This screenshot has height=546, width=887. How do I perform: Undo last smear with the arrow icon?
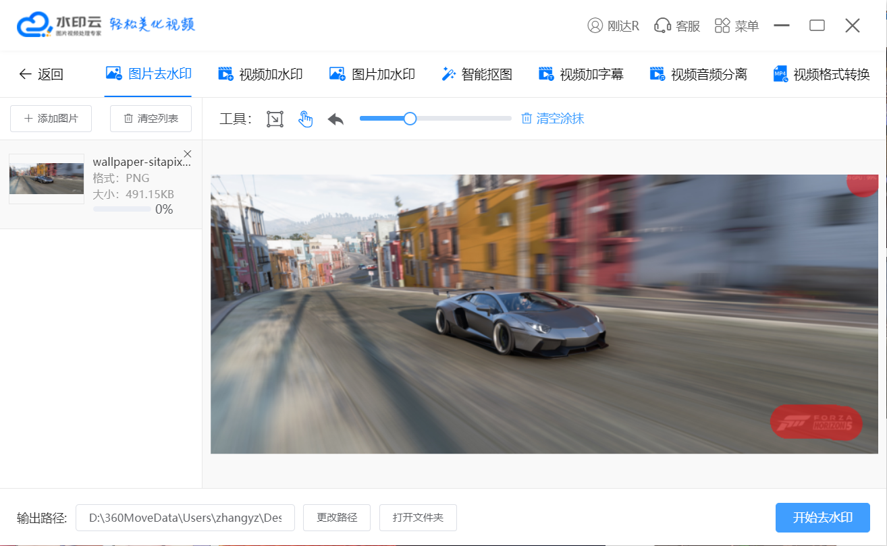tap(335, 119)
